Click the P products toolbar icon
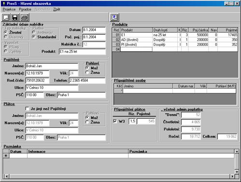 (x=114, y=17)
